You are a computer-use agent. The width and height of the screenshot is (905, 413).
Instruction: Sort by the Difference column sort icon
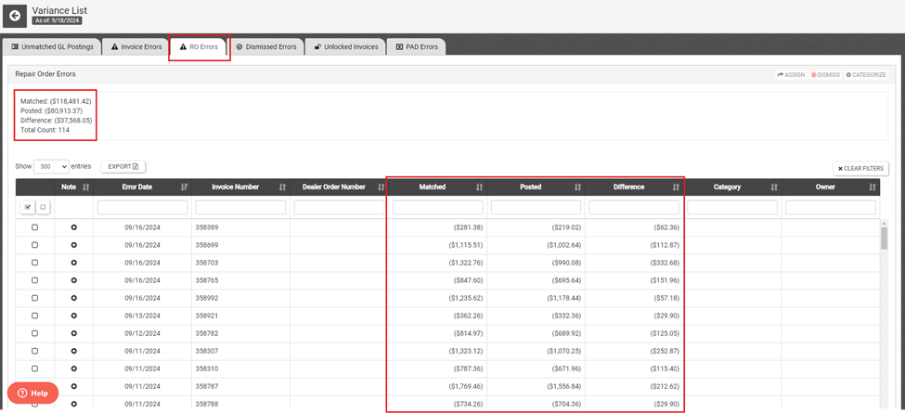pyautogui.click(x=676, y=187)
